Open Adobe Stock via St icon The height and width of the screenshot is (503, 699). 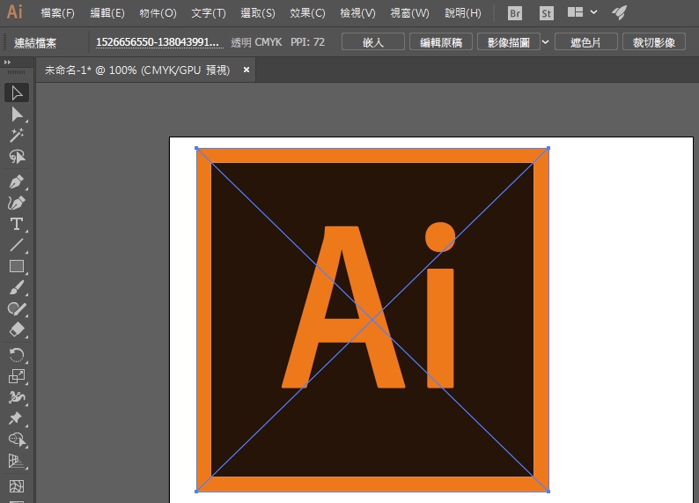pyautogui.click(x=546, y=13)
